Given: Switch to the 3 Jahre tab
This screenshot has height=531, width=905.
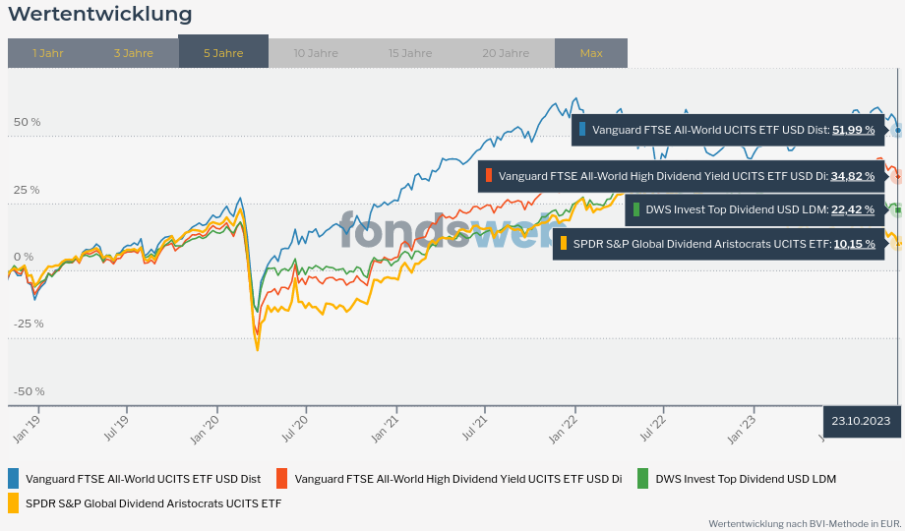Looking at the screenshot, I should click(x=134, y=53).
